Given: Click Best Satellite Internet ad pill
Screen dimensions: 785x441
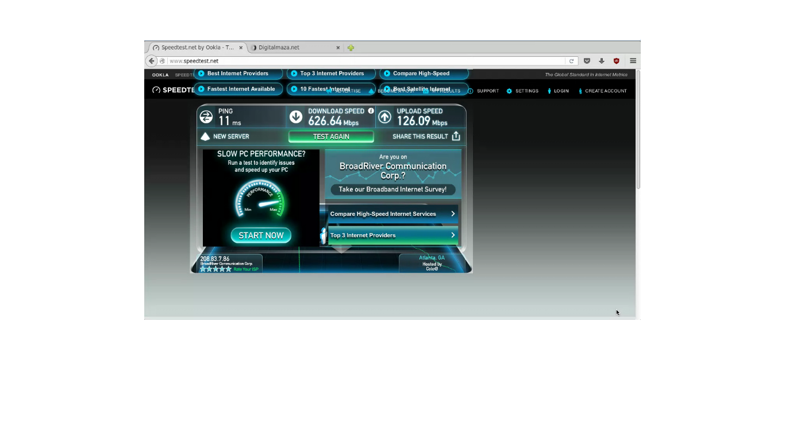Looking at the screenshot, I should [x=424, y=89].
